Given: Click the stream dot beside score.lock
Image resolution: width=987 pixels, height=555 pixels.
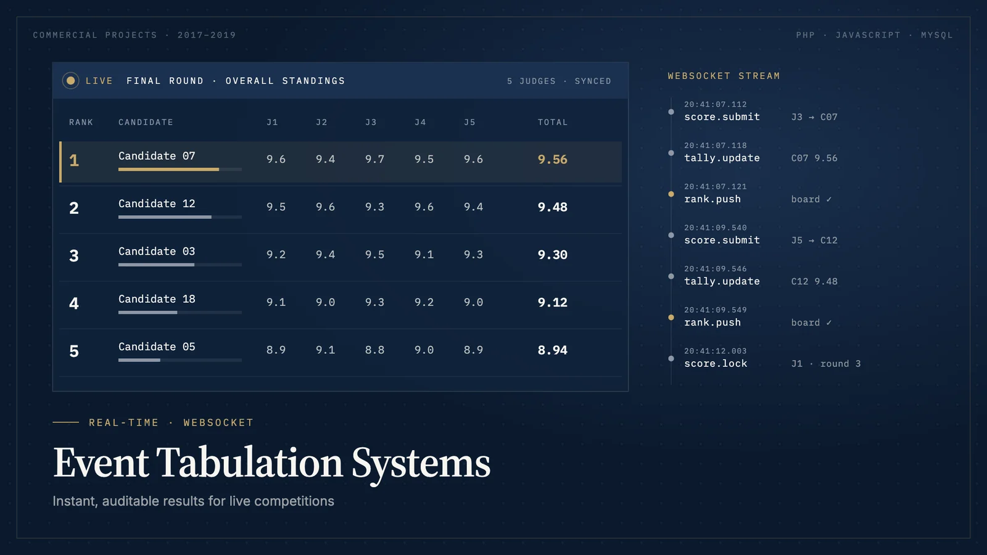Looking at the screenshot, I should click(x=671, y=358).
